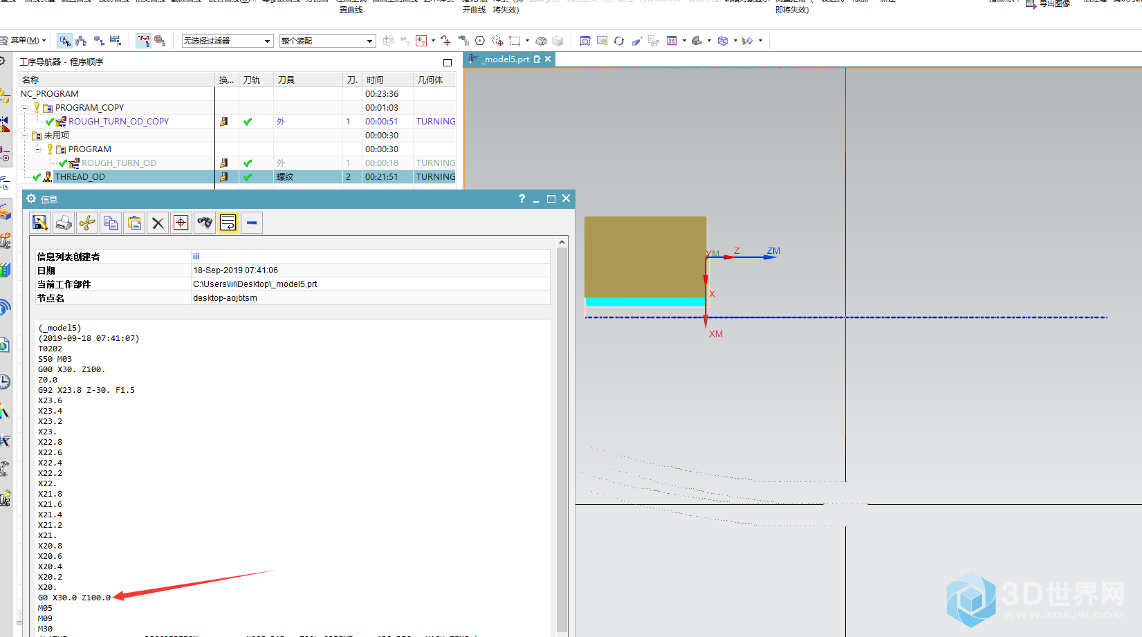
Task: Click the second tool path display icon
Action: click(160, 41)
